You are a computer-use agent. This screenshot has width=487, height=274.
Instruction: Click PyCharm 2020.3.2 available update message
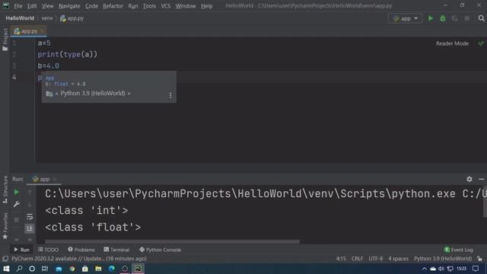79,259
